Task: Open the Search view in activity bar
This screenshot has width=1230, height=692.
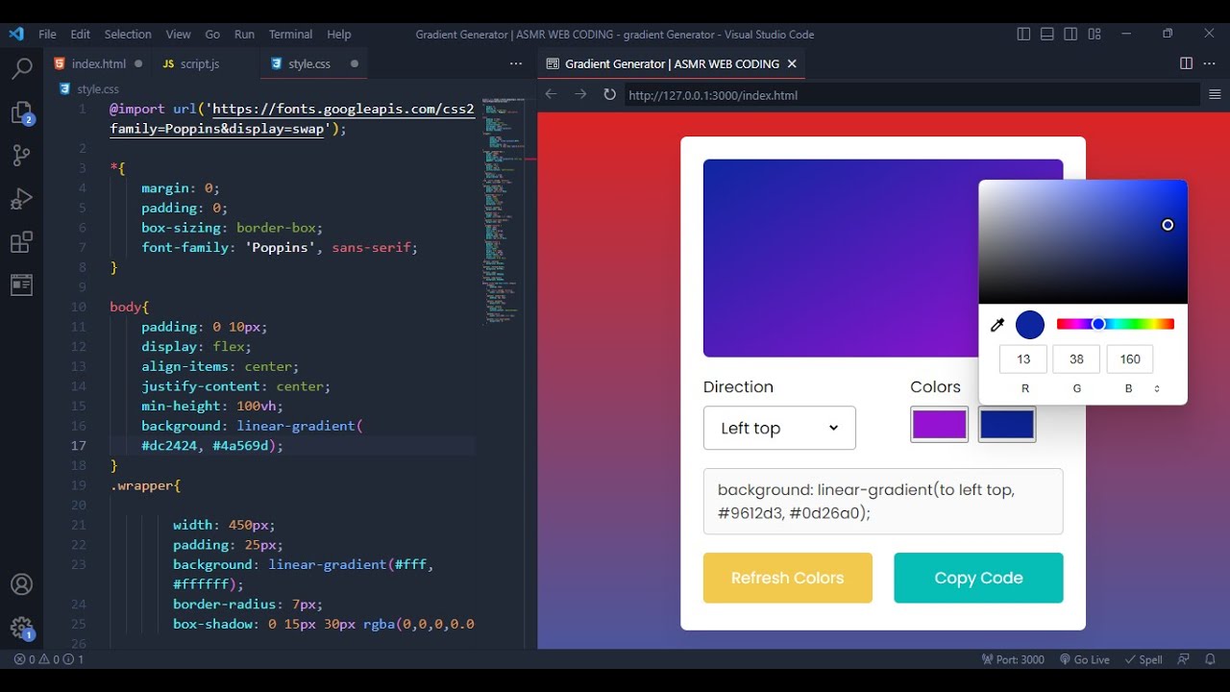Action: 21,69
